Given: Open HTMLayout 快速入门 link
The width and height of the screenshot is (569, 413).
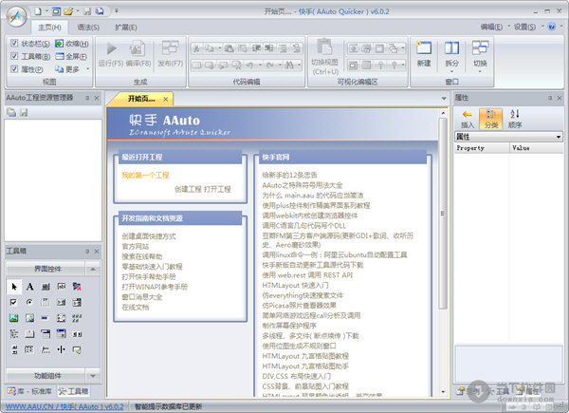Looking at the screenshot, I should coord(295,285).
